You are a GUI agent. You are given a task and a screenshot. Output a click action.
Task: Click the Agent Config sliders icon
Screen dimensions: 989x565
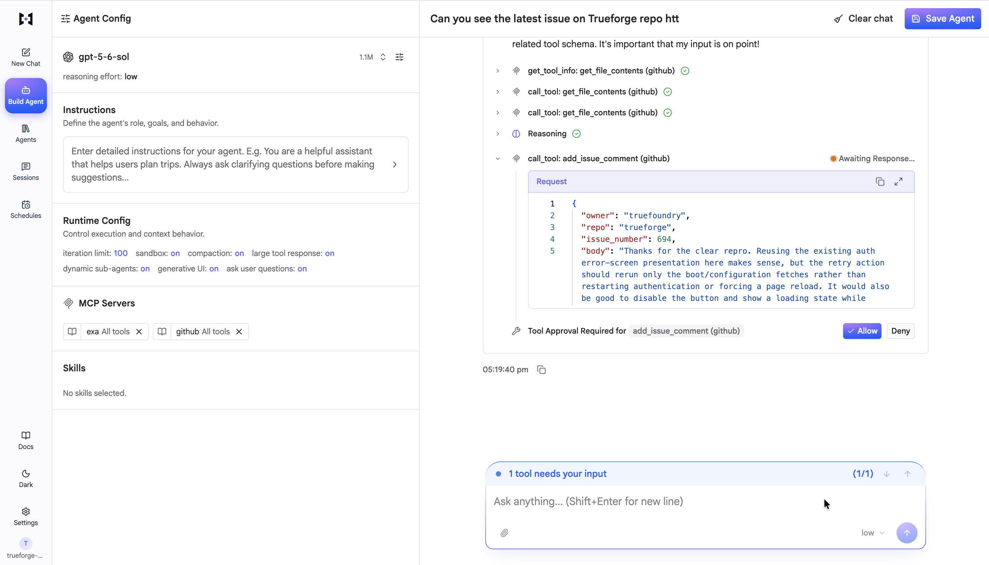pos(66,19)
